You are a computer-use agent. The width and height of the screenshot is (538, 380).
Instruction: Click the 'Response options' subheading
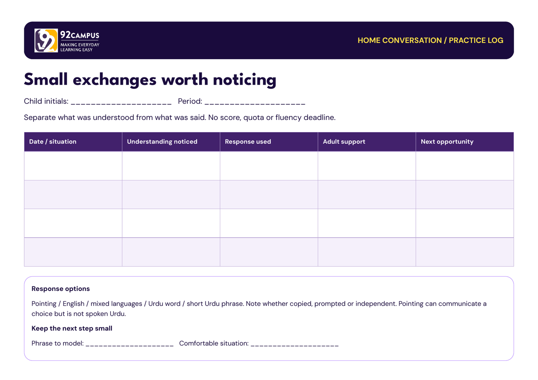tap(61, 289)
